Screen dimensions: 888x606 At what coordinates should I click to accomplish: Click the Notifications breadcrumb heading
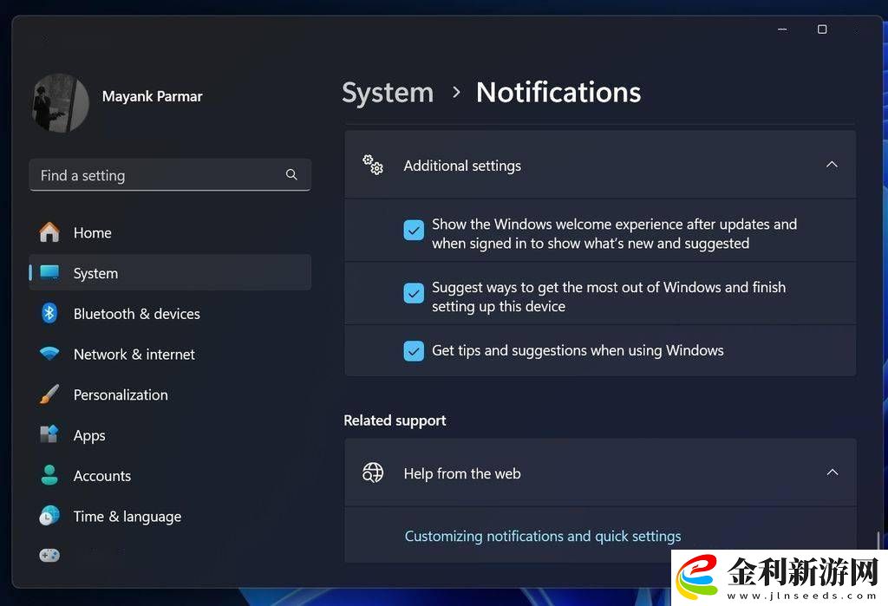(558, 92)
